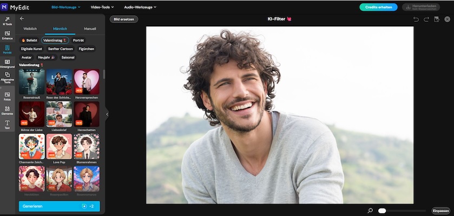
Task: Open the Hintergrund tool
Action: point(7,63)
